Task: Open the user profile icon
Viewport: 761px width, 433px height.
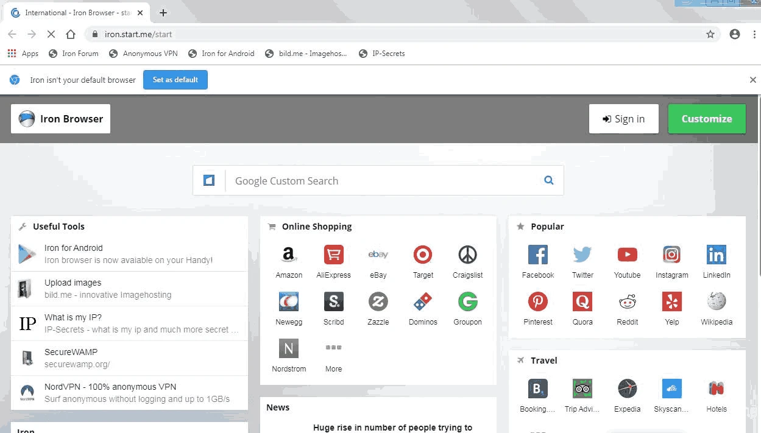Action: coord(735,34)
